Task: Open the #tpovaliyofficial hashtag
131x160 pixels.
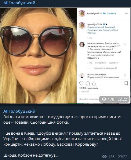Action: tap(110, 30)
